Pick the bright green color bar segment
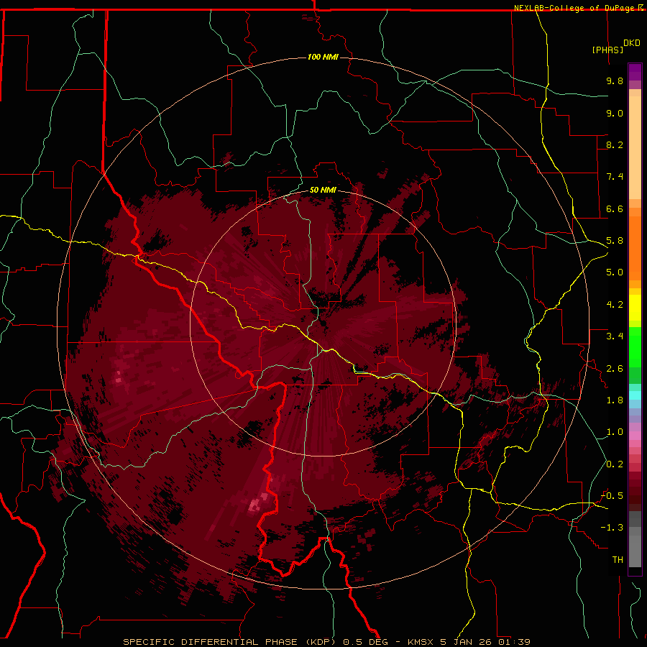Image resolution: width=647 pixels, height=647 pixels. [x=635, y=347]
